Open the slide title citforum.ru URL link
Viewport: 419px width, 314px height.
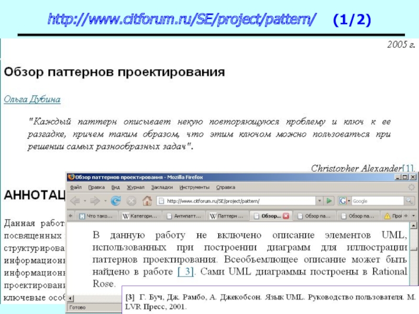click(x=182, y=20)
